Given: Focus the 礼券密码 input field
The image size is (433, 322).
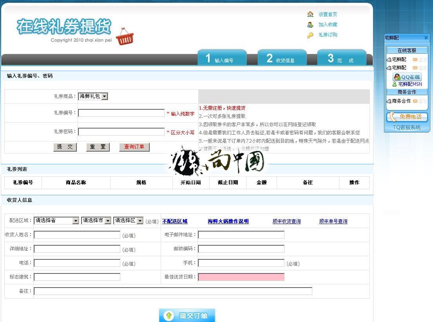Looking at the screenshot, I should tap(121, 132).
